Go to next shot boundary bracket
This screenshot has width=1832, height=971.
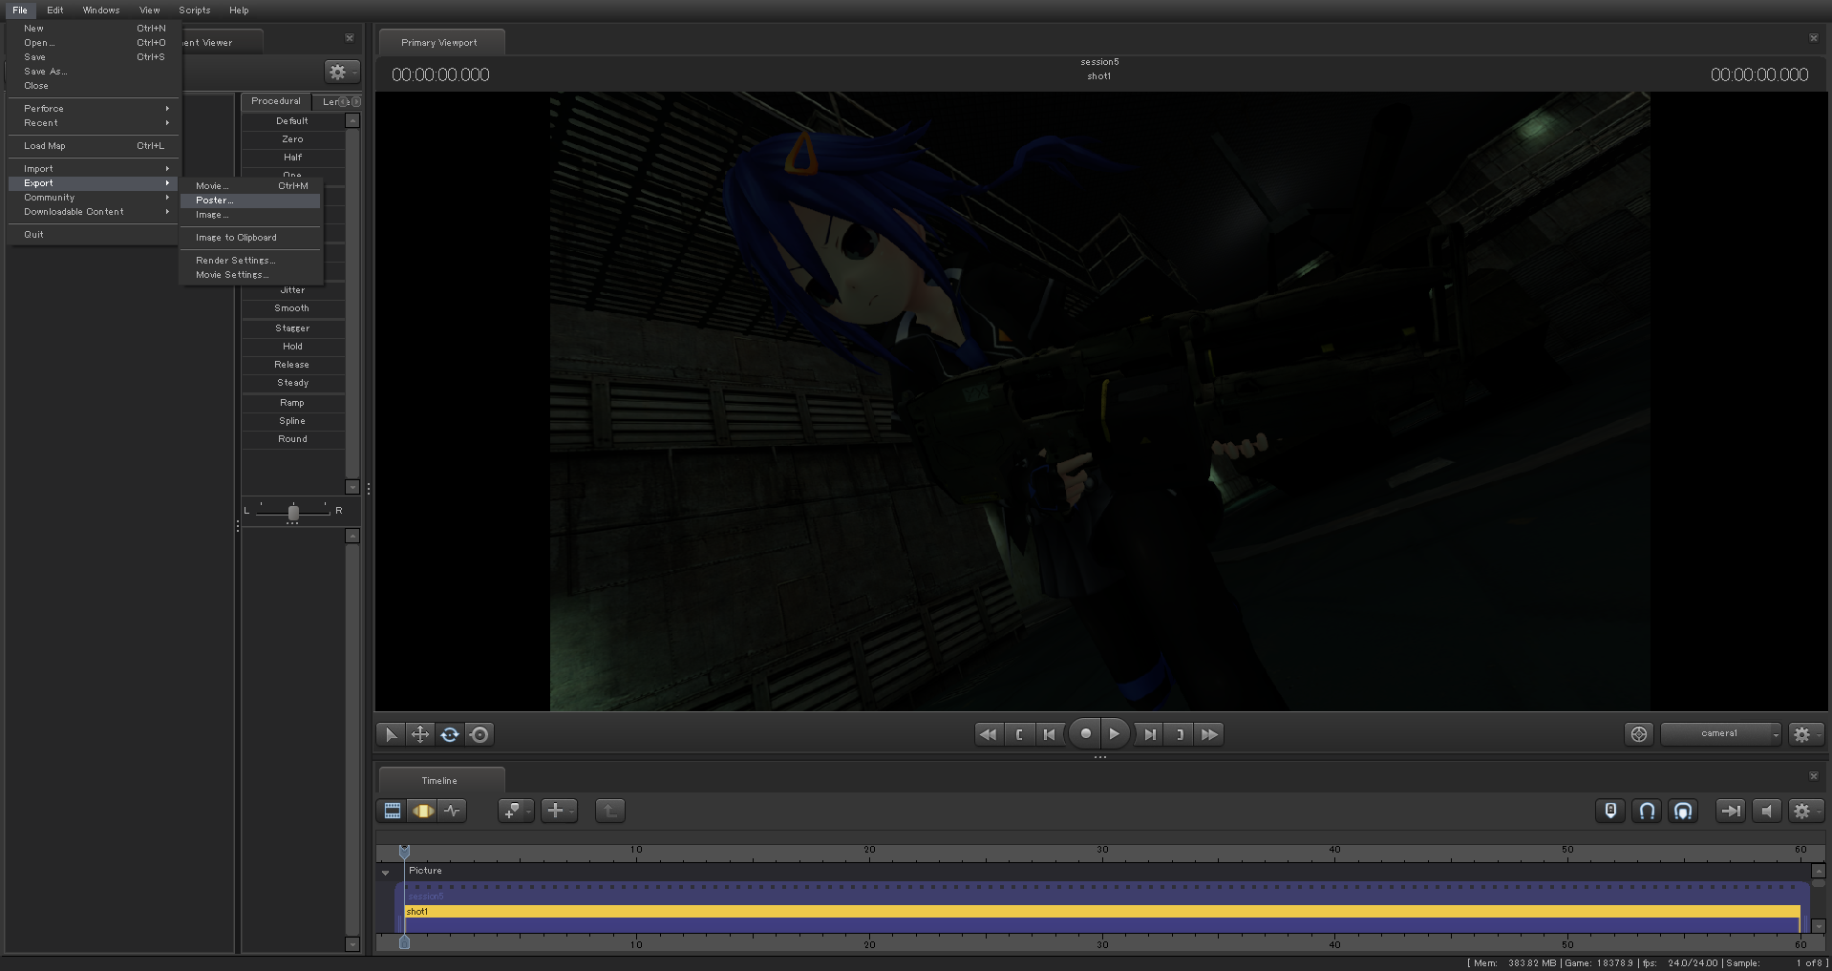(x=1180, y=734)
